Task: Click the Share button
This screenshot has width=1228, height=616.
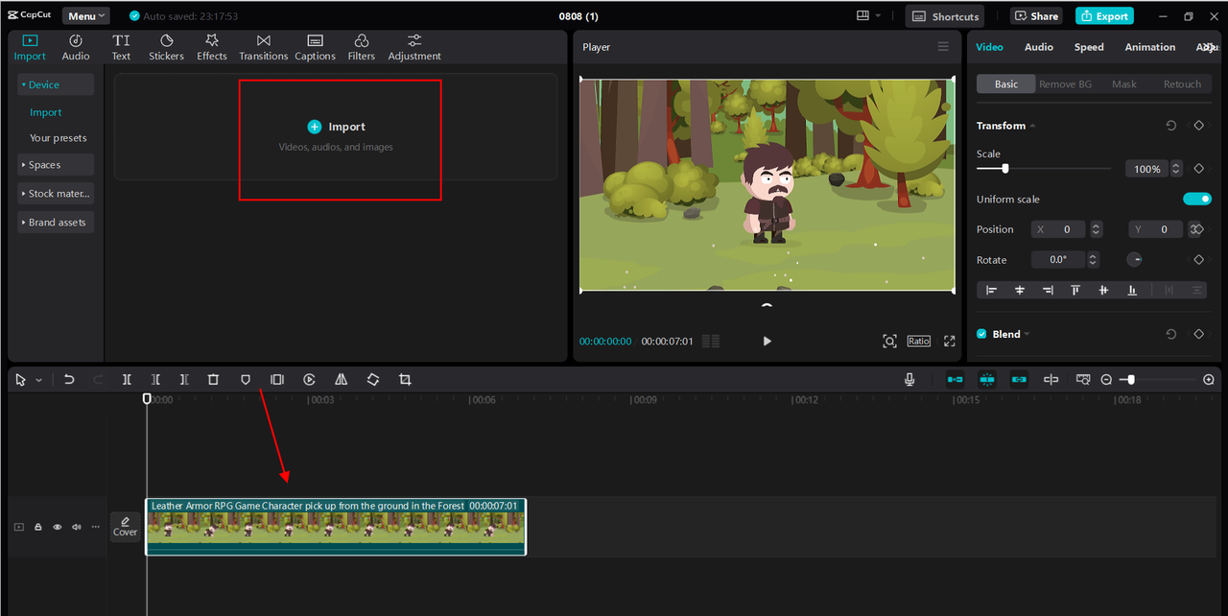Action: tap(1036, 16)
